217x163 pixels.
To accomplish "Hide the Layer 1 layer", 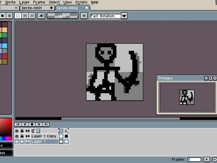I will (x=17, y=142).
